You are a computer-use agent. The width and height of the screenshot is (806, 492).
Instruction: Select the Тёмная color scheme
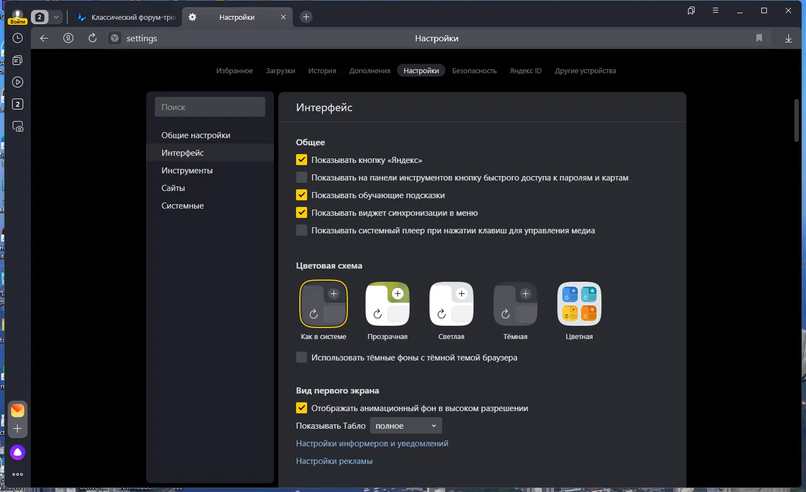point(515,304)
